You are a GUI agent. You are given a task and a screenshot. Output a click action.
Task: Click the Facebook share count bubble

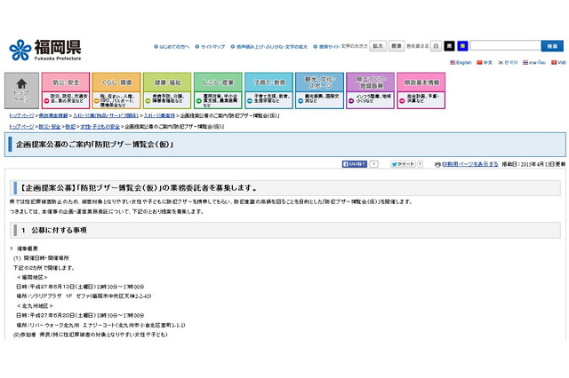coord(373,164)
